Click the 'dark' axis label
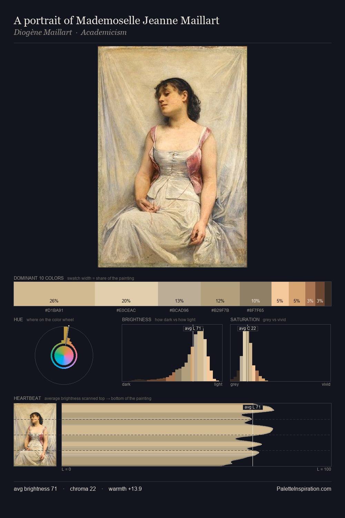The width and height of the screenshot is (345, 518). 126,384
